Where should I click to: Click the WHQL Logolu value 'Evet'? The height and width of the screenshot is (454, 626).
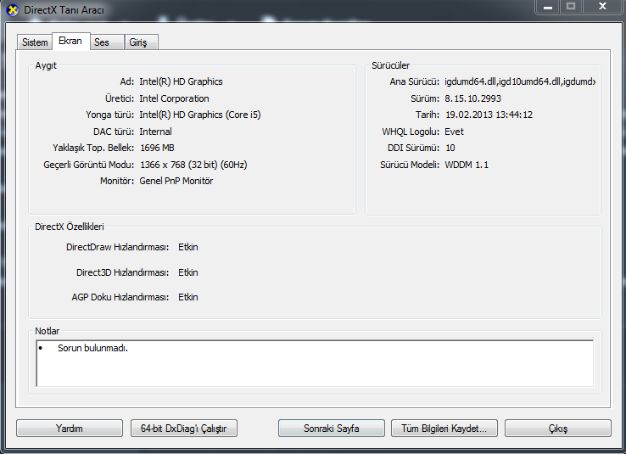coord(455,132)
